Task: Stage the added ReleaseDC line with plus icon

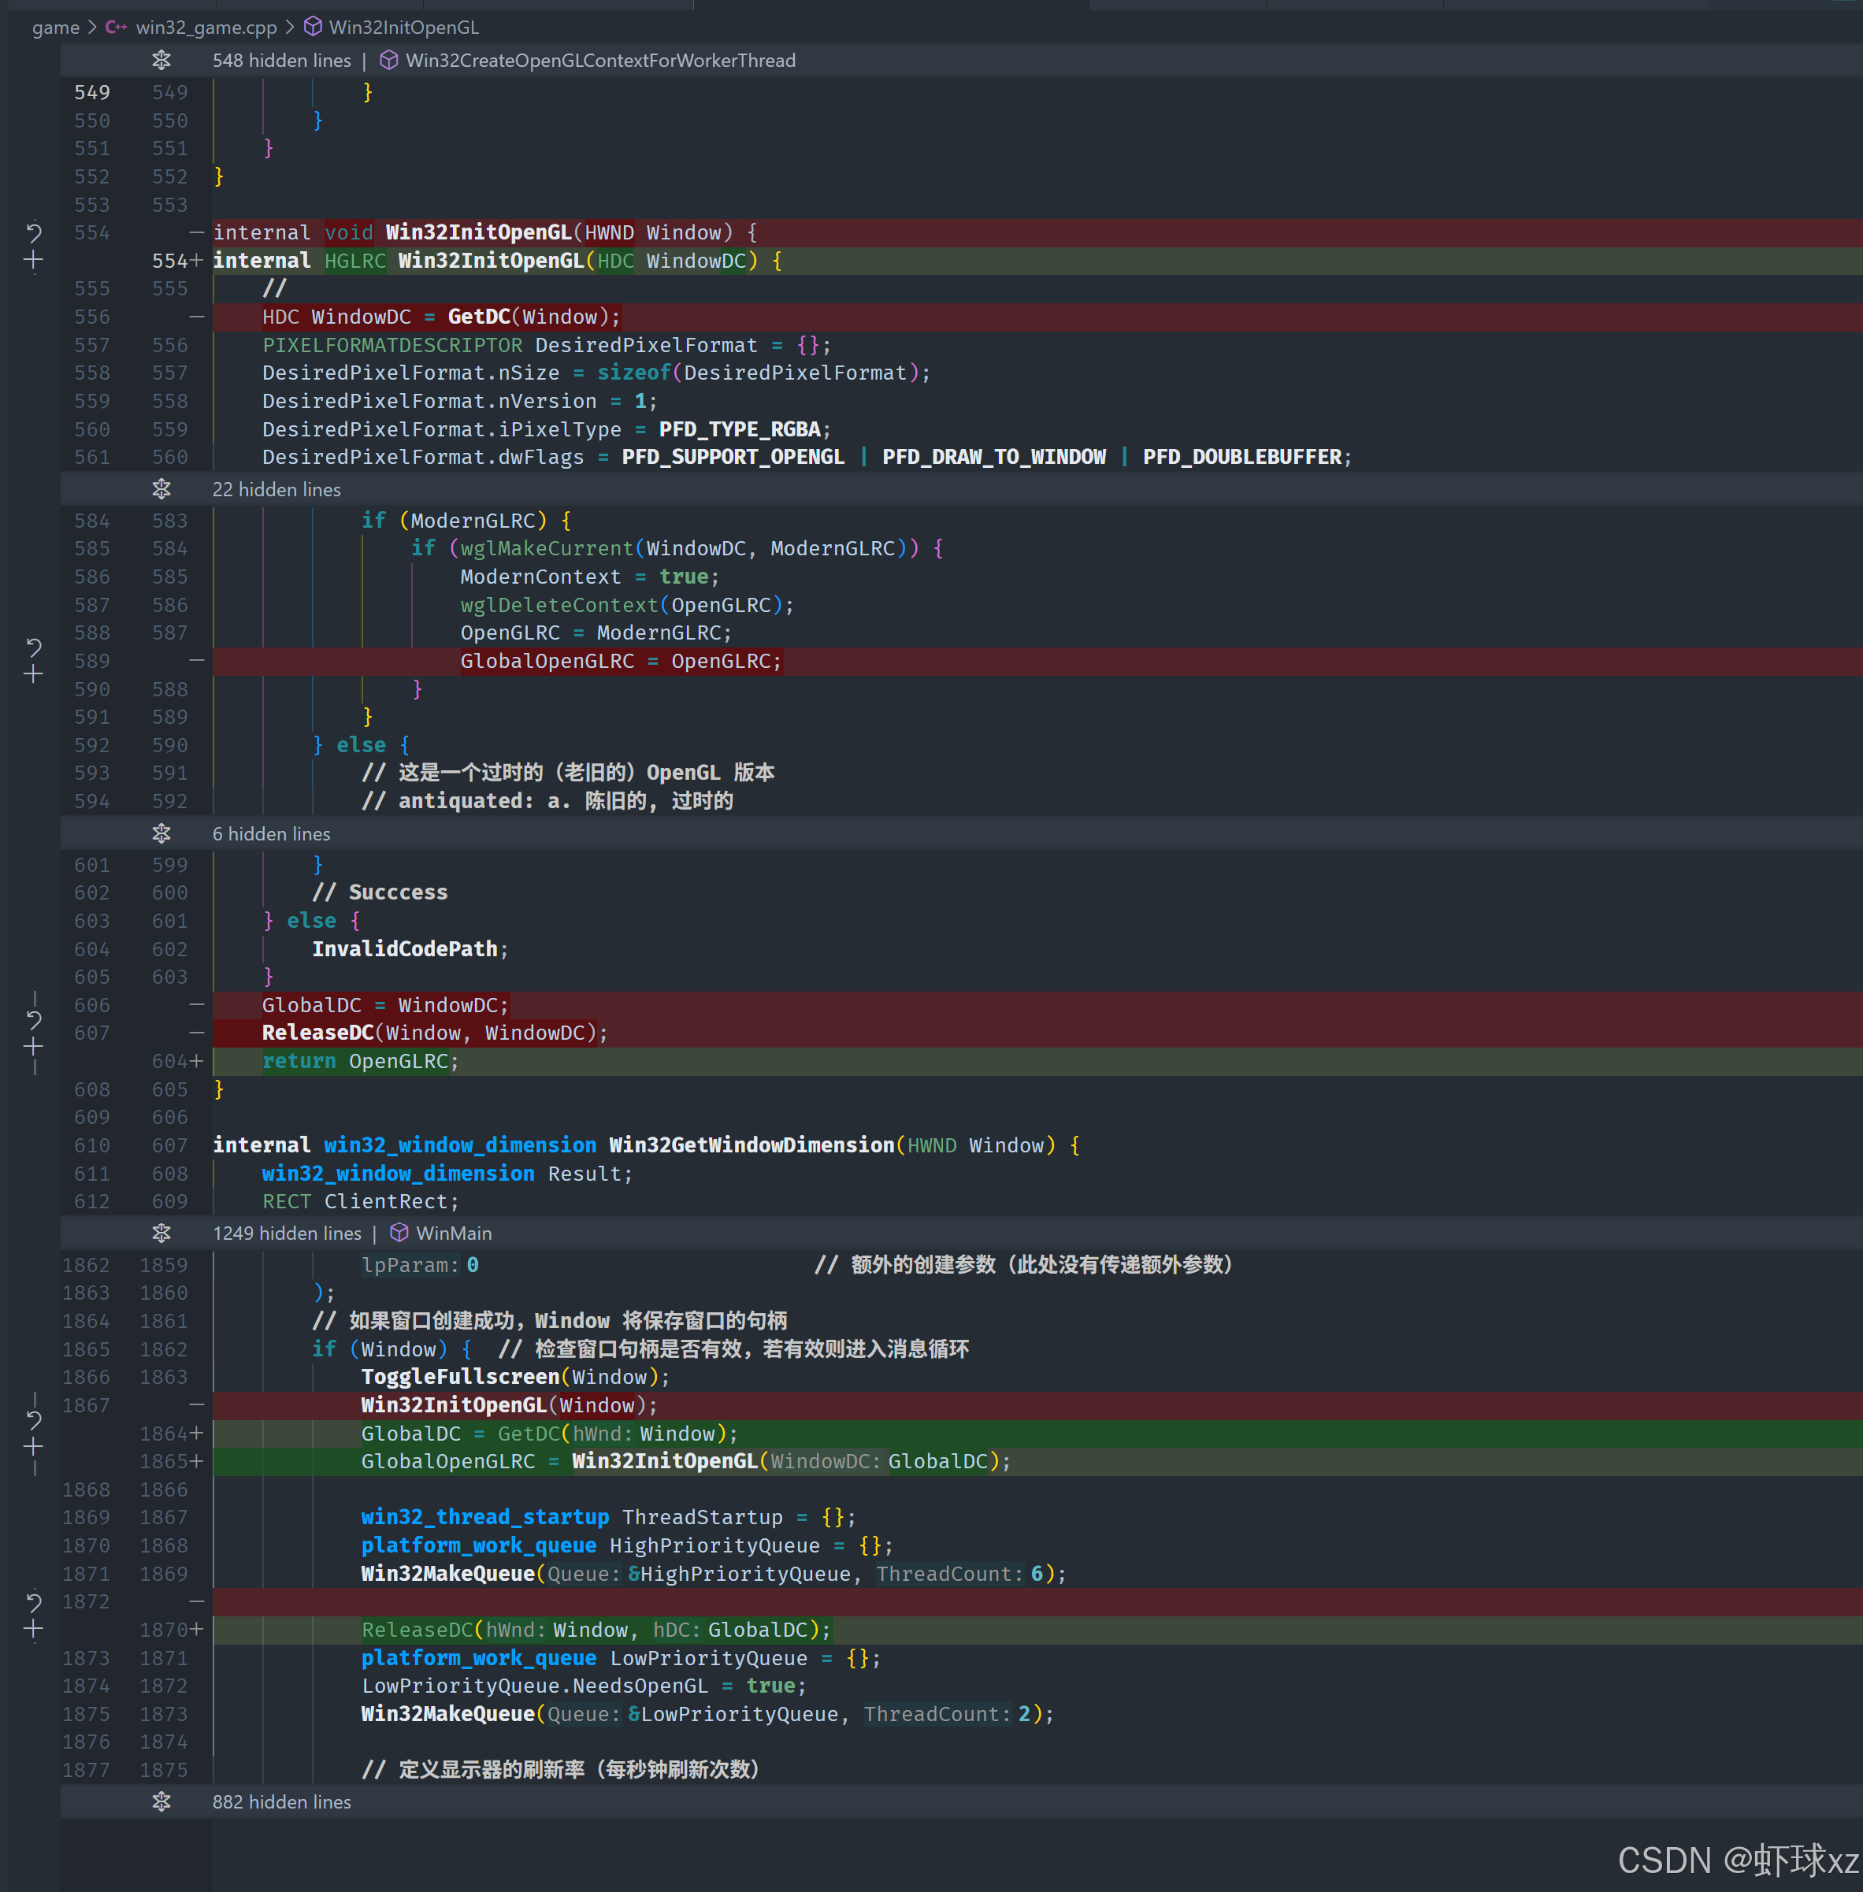Action: point(33,1629)
